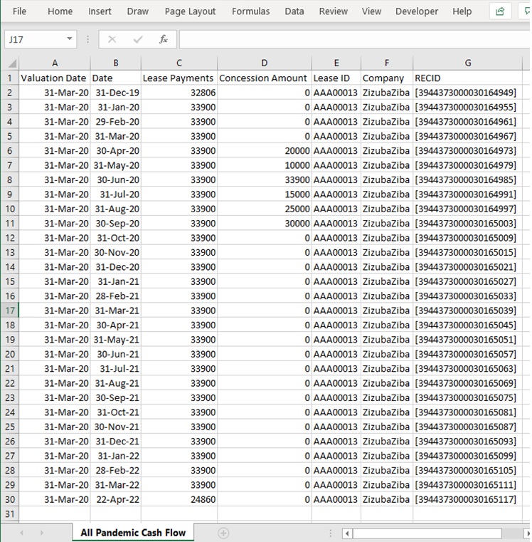Switch to the Formulas ribbon tab
This screenshot has height=542, width=532.
tap(250, 11)
